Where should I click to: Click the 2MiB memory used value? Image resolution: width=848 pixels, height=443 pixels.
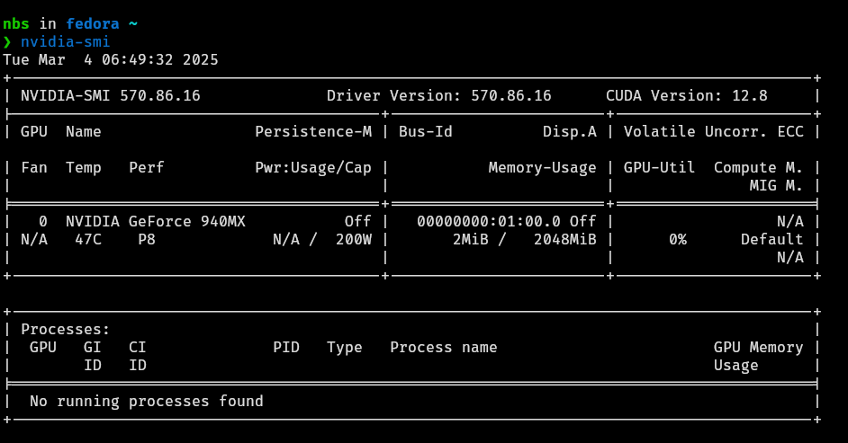click(x=471, y=239)
